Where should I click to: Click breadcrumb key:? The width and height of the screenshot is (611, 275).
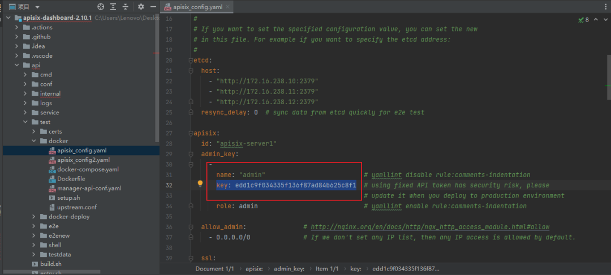(356, 269)
